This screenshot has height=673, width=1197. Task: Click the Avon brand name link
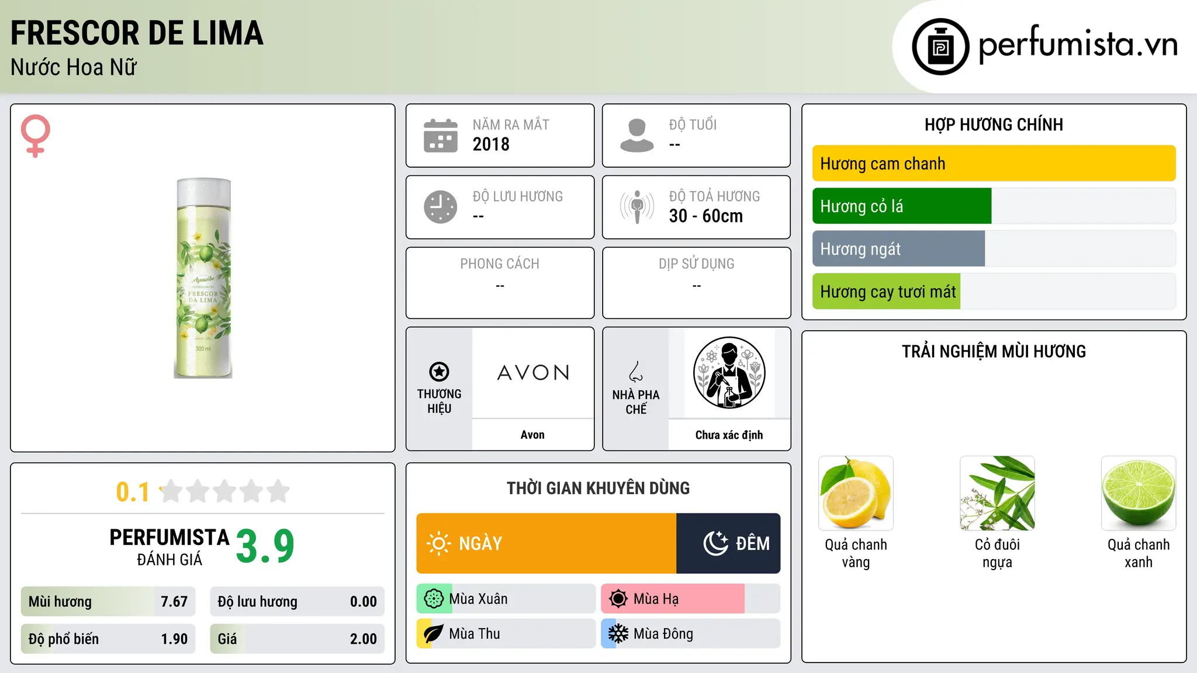[x=532, y=435]
